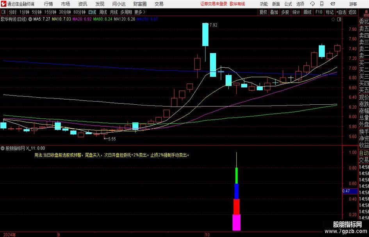Click the 7.92 high price marker
The image size is (369, 237).
[213, 25]
